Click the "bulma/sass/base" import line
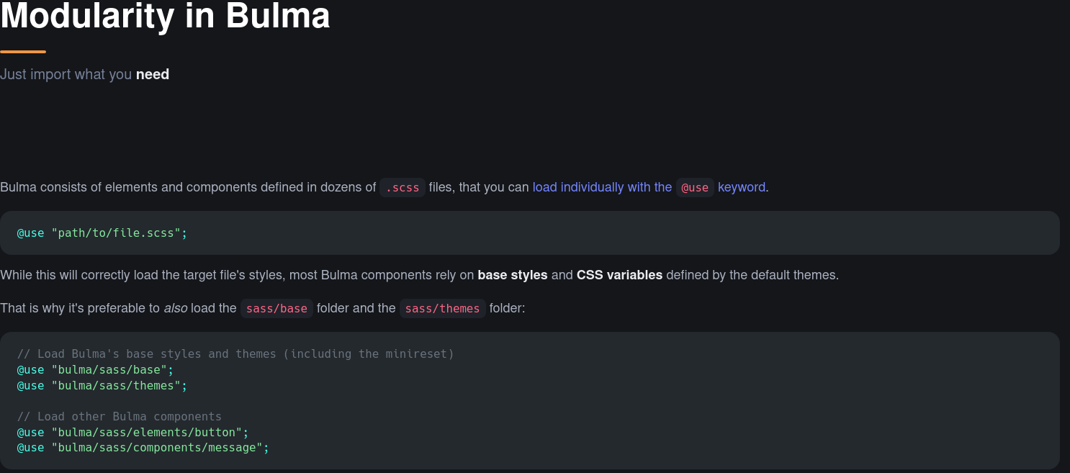Viewport: 1070px width, 473px height. coord(95,370)
